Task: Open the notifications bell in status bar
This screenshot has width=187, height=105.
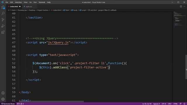Action: tap(184, 104)
